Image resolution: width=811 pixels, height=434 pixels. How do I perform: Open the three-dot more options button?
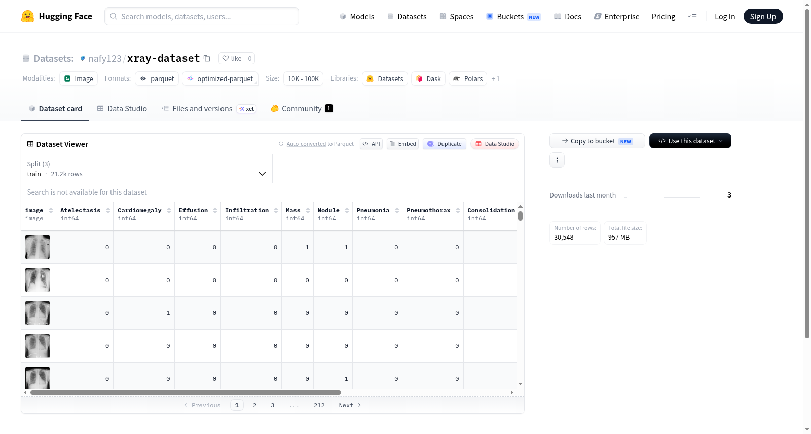pos(557,160)
